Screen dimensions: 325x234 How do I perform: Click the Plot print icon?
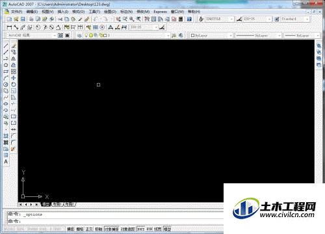(x=31, y=19)
